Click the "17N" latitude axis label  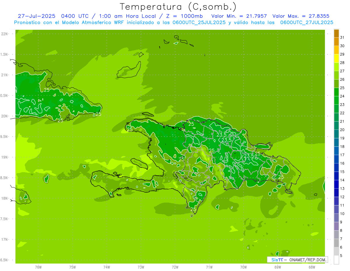tap(5, 239)
